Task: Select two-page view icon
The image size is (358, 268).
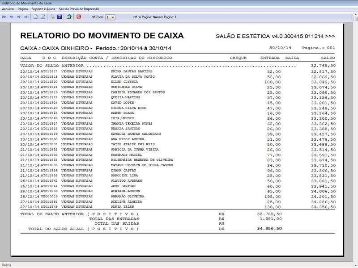Action: (43, 17)
